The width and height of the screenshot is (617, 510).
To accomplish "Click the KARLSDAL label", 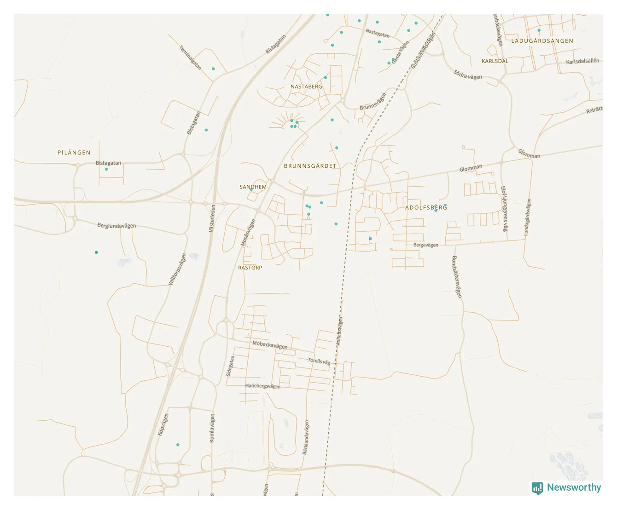I will 495,61.
